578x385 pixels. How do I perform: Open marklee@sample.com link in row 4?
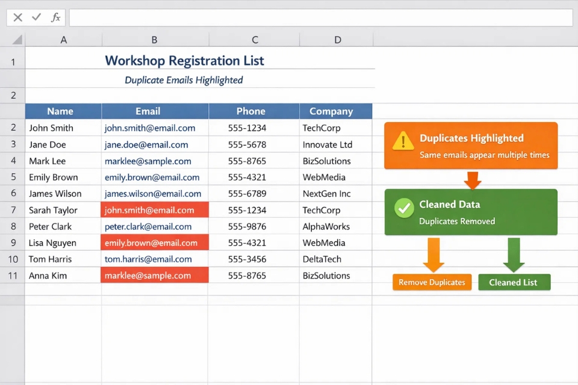point(148,161)
